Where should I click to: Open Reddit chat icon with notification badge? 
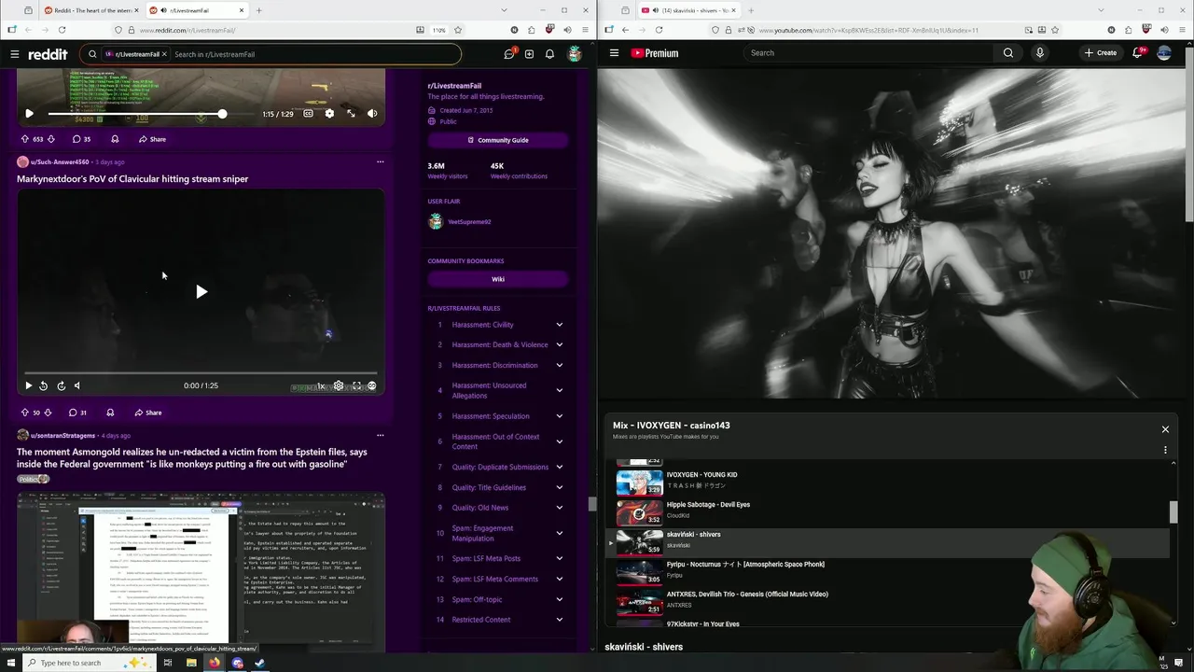pos(508,54)
